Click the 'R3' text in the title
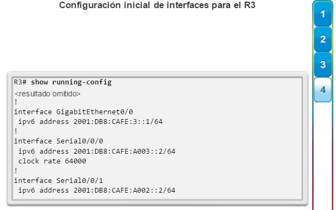The image size is (336, 210). coord(249,5)
